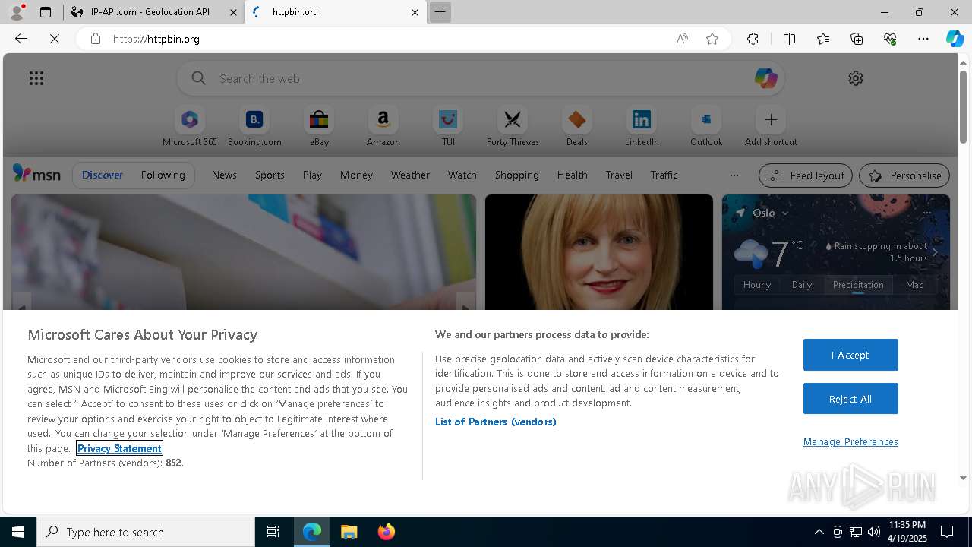Click the Copilot icon in search box

(x=765, y=78)
